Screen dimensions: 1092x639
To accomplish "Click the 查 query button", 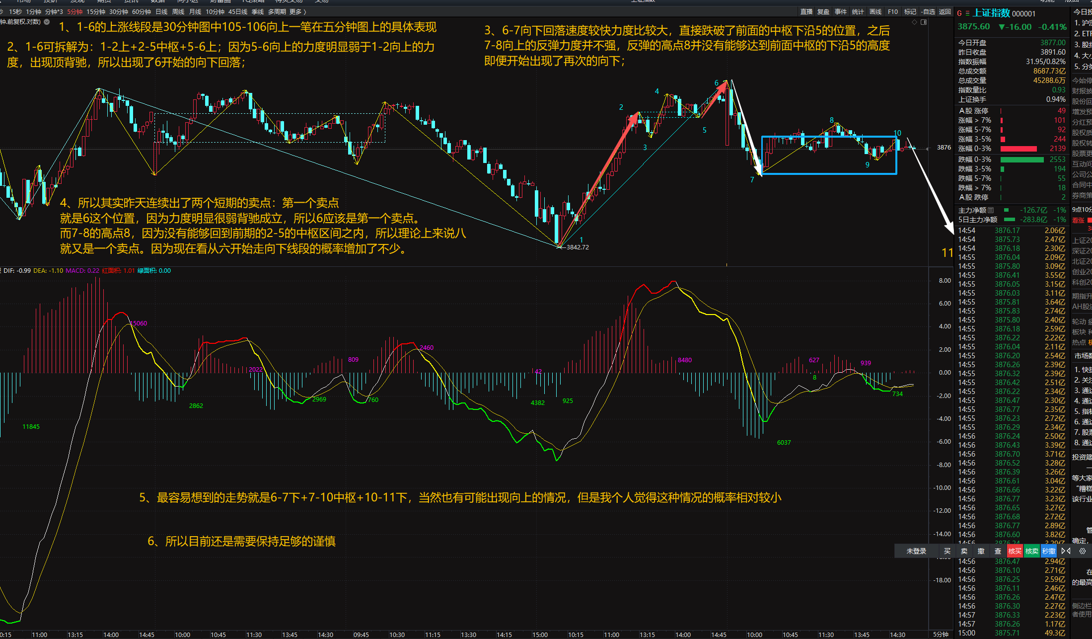I will pos(998,551).
